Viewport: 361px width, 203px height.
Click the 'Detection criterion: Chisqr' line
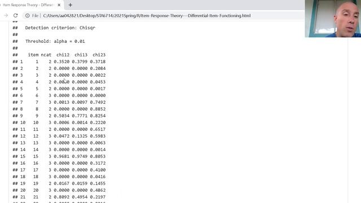[60, 28]
